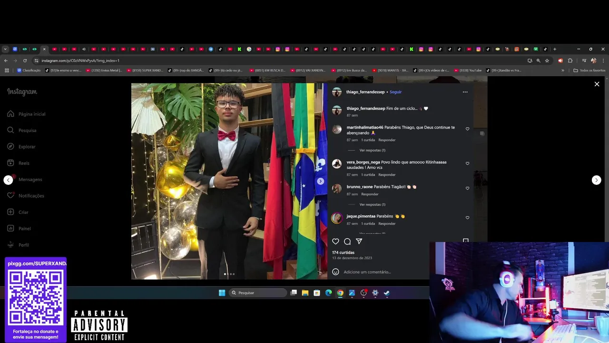Open the post options three-dot menu
Screen dimensions: 609x343
point(465,92)
